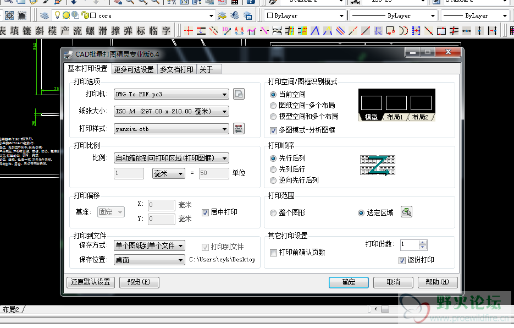Open plot style editor icon beside yanxiu.ctb

point(239,129)
